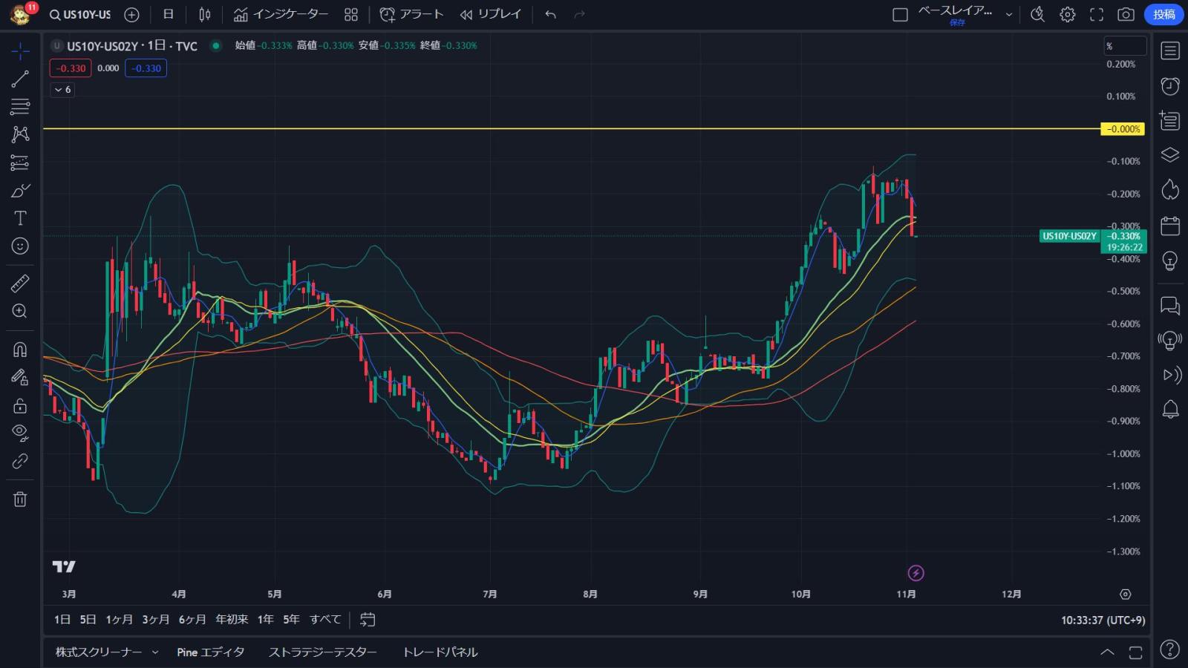
Task: Open the ideas lightbulb panel
Action: click(x=1170, y=261)
